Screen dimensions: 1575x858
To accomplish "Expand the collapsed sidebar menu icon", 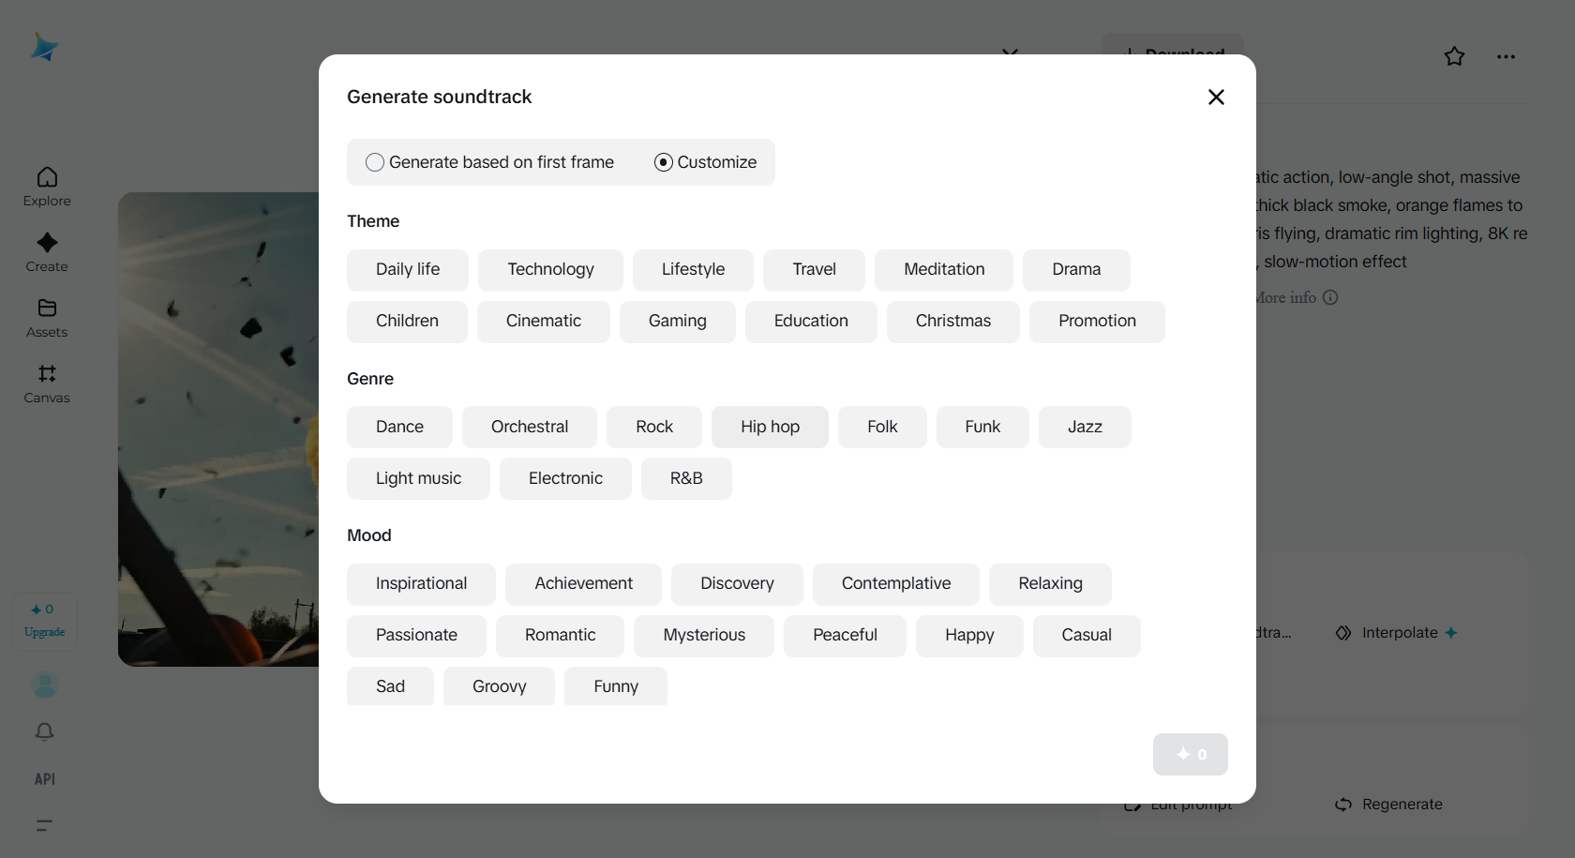I will tap(44, 826).
